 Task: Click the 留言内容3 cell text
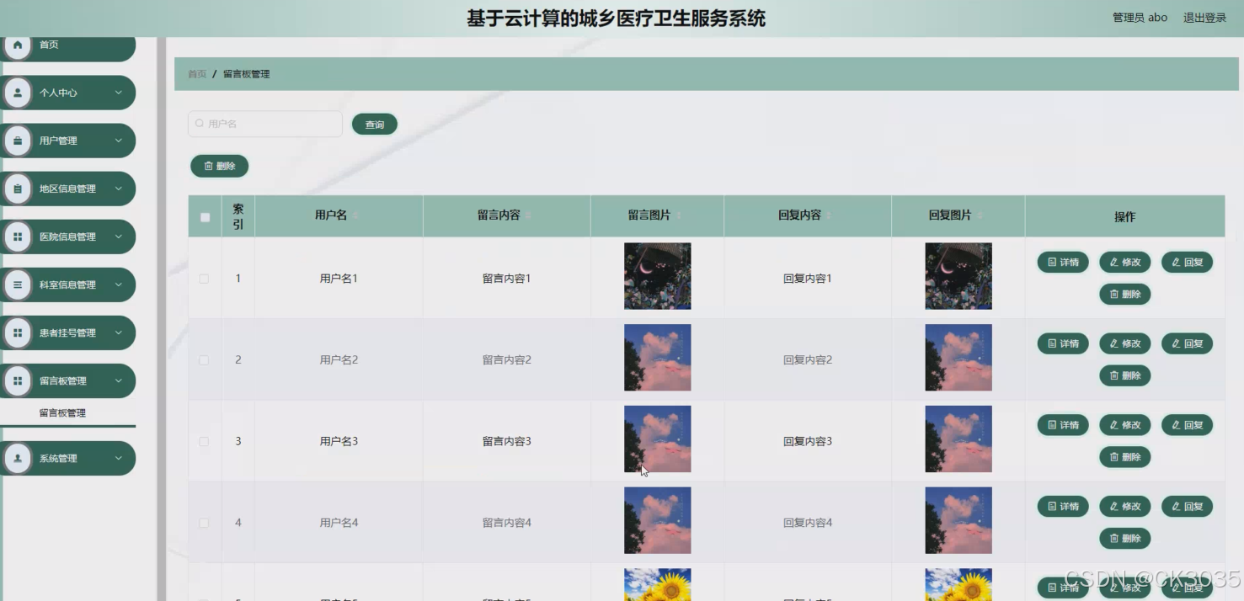(507, 441)
